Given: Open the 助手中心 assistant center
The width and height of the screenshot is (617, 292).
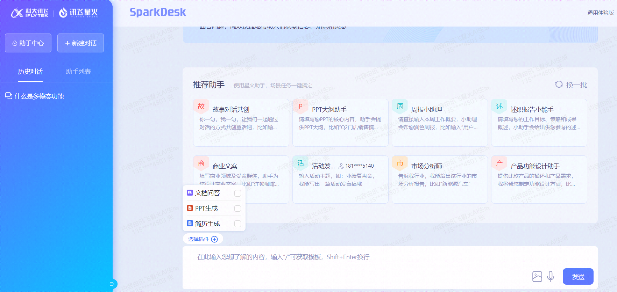Looking at the screenshot, I should (28, 43).
